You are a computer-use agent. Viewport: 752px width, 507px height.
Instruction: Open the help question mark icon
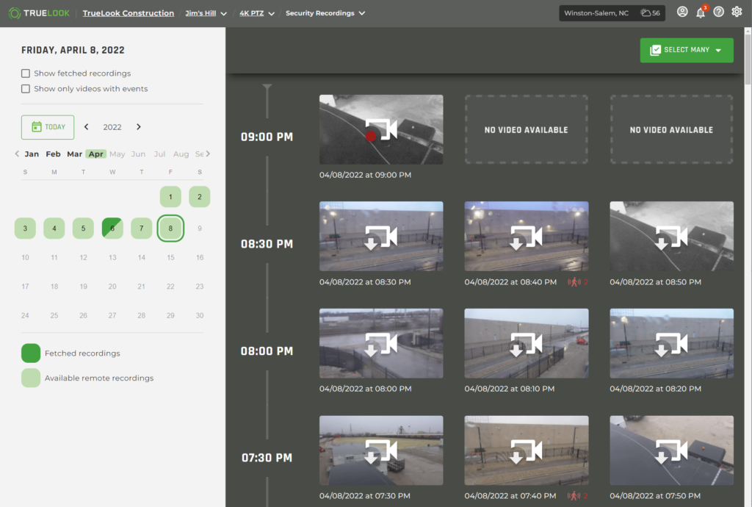coord(718,12)
